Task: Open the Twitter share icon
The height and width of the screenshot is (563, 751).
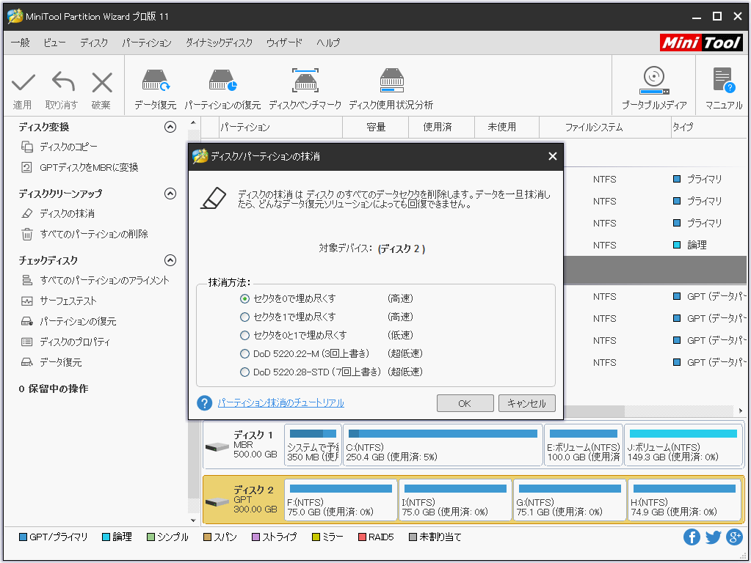Action: (713, 537)
